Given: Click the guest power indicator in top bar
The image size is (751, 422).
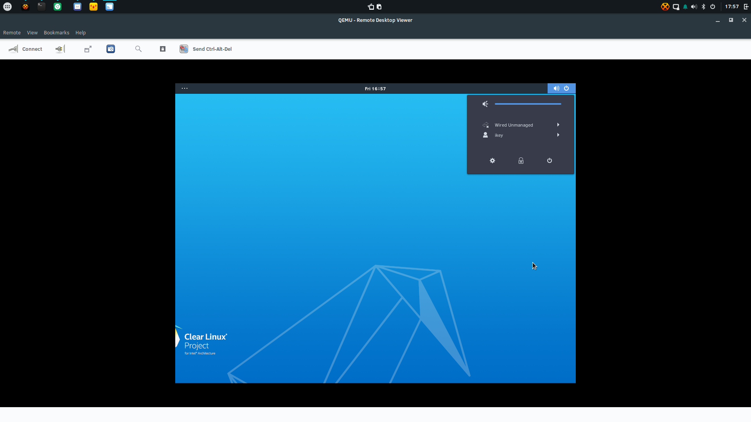Looking at the screenshot, I should tap(566, 88).
